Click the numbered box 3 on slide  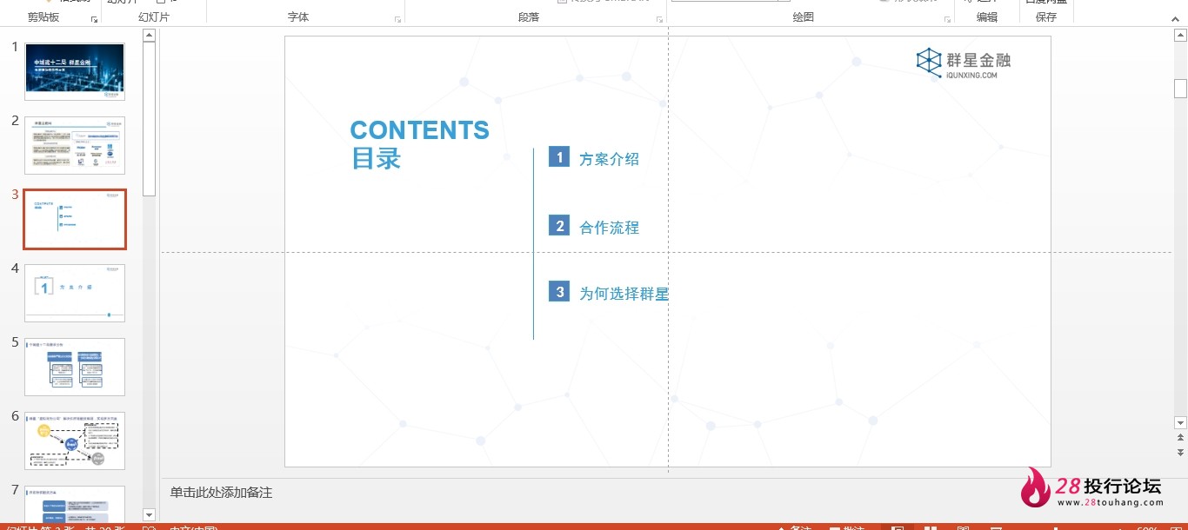click(x=559, y=292)
